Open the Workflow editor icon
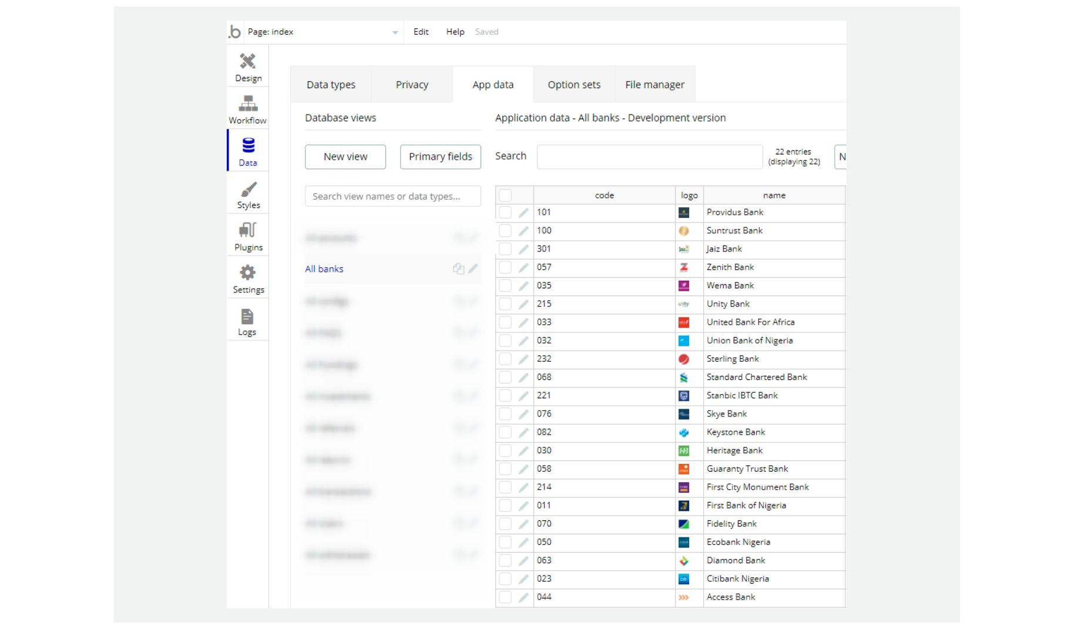The image size is (1075, 626). 248,109
